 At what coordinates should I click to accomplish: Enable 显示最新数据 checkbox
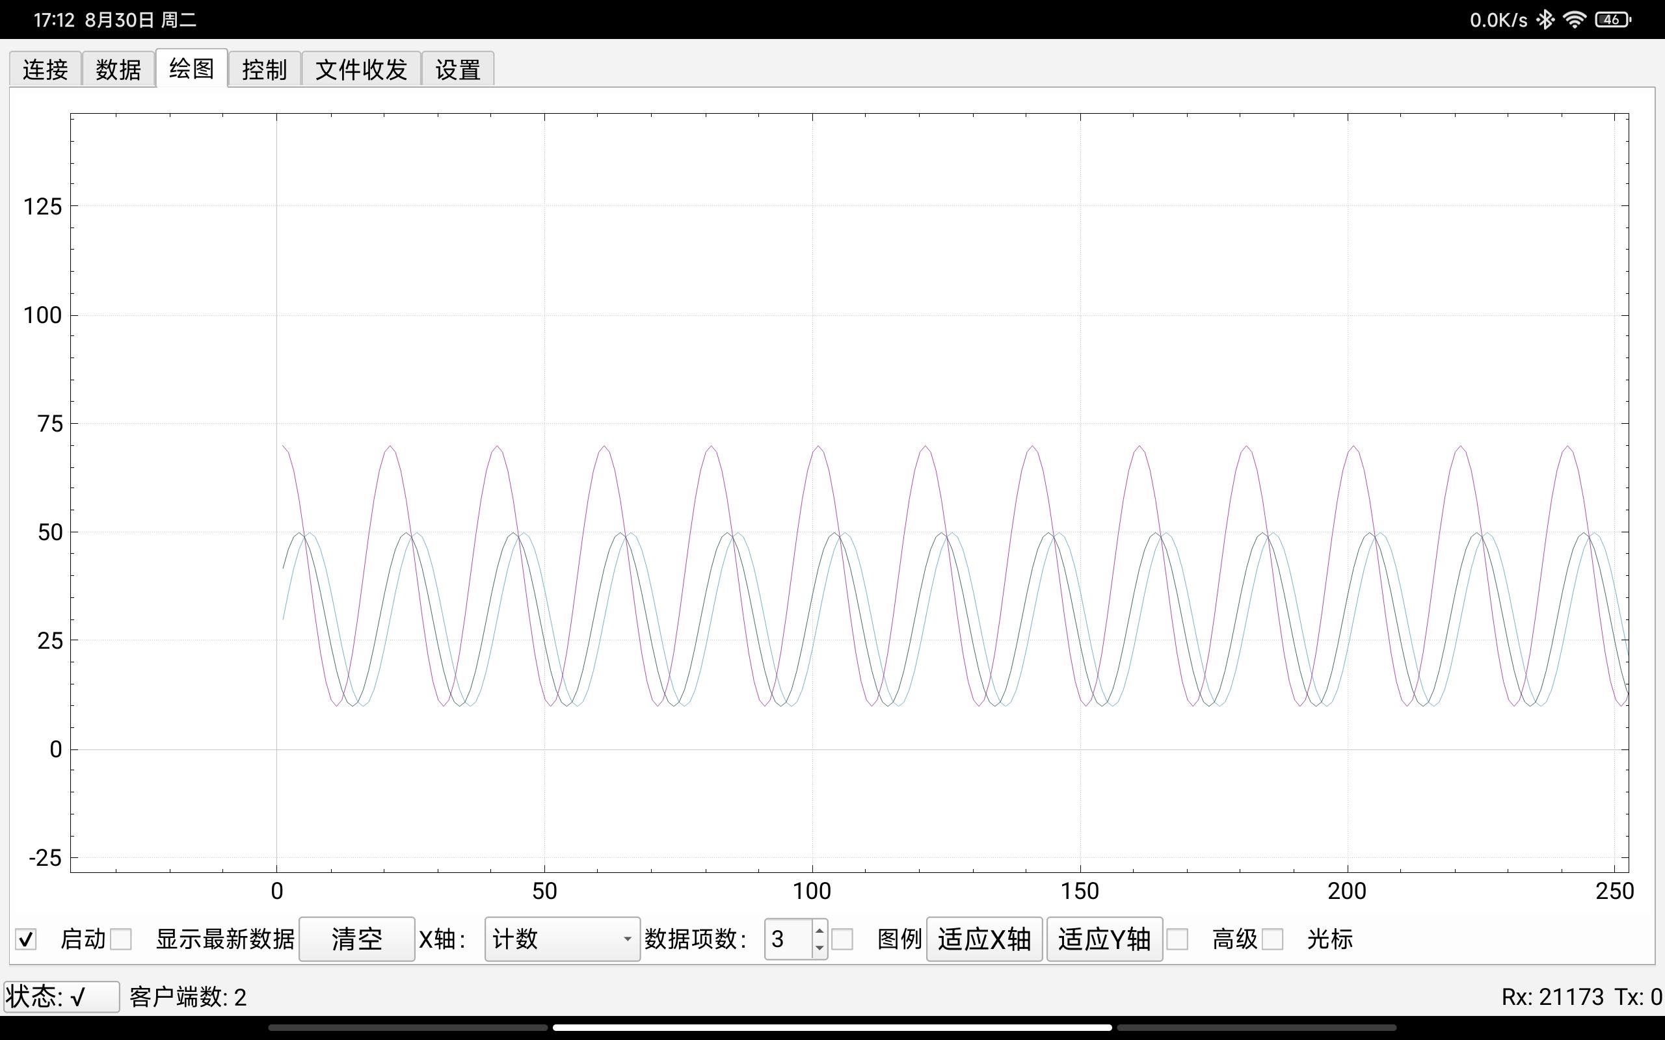coord(121,939)
